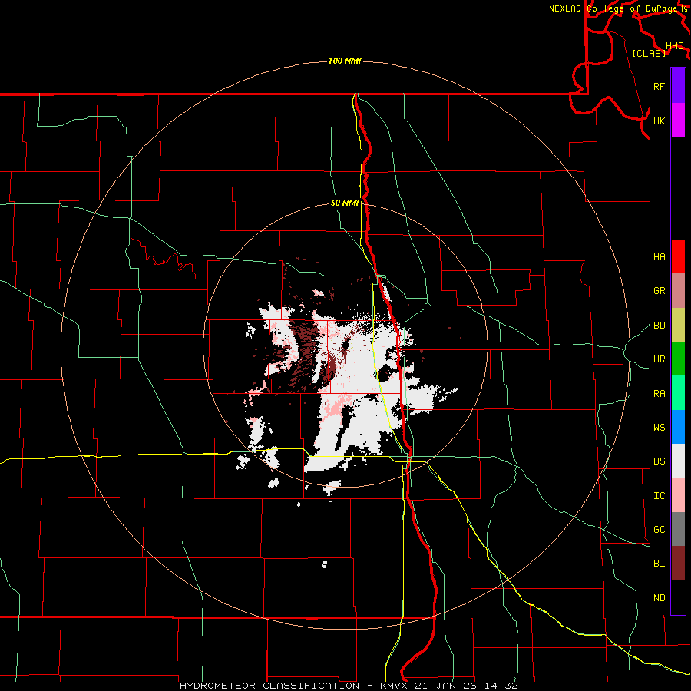Click the ND legend label
Image resolution: width=691 pixels, height=691 pixels.
(660, 598)
